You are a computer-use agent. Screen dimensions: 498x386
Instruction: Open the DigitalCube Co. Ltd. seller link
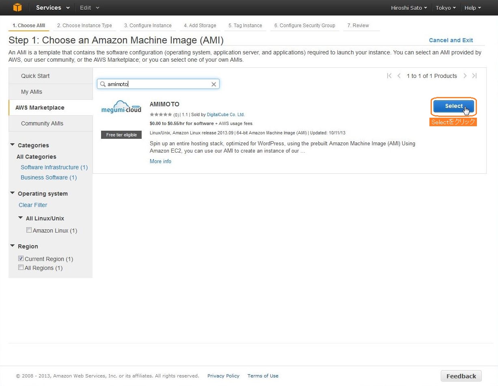tap(226, 115)
